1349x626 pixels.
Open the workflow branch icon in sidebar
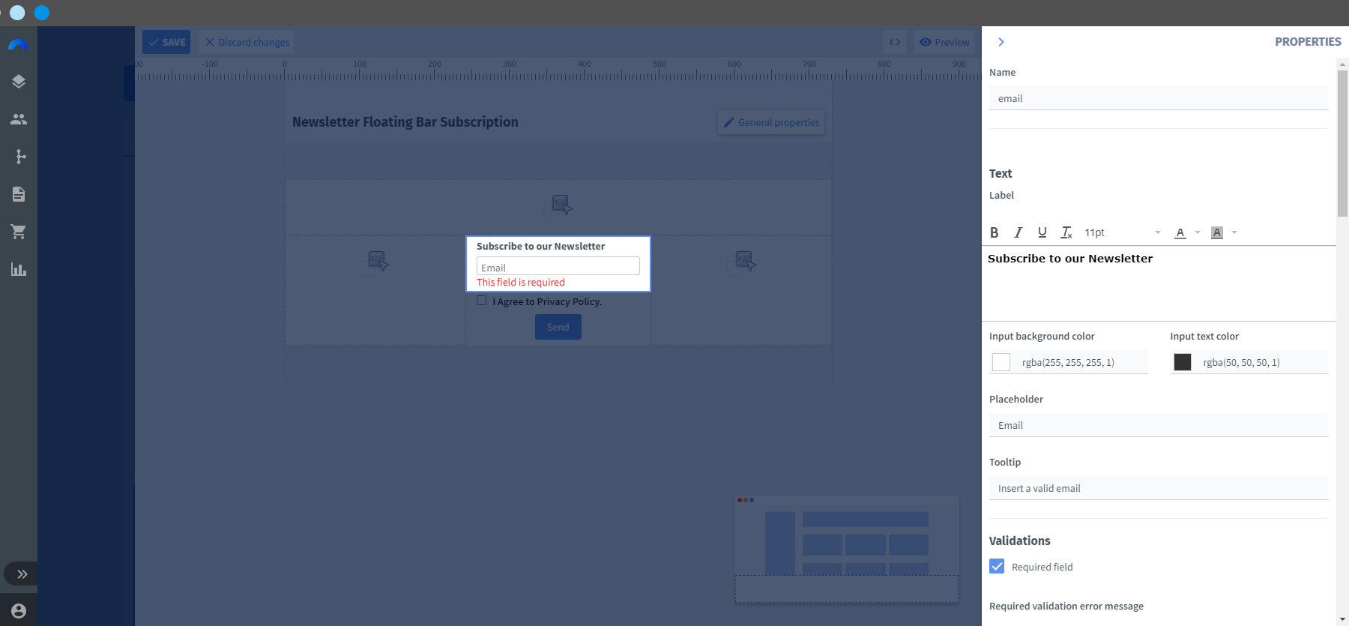(x=20, y=157)
